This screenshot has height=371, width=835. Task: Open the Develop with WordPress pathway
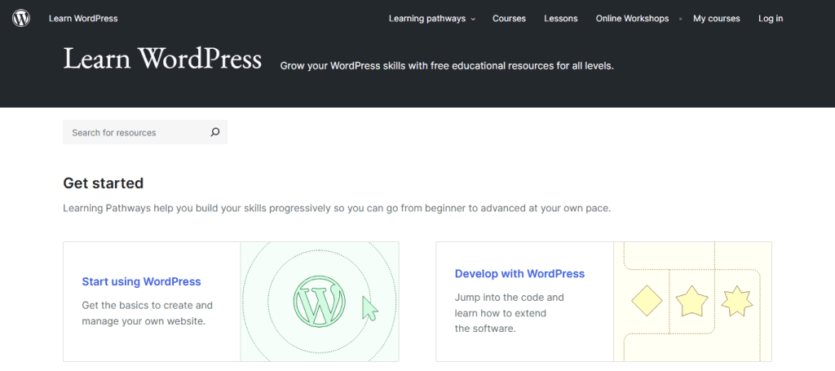(x=519, y=274)
